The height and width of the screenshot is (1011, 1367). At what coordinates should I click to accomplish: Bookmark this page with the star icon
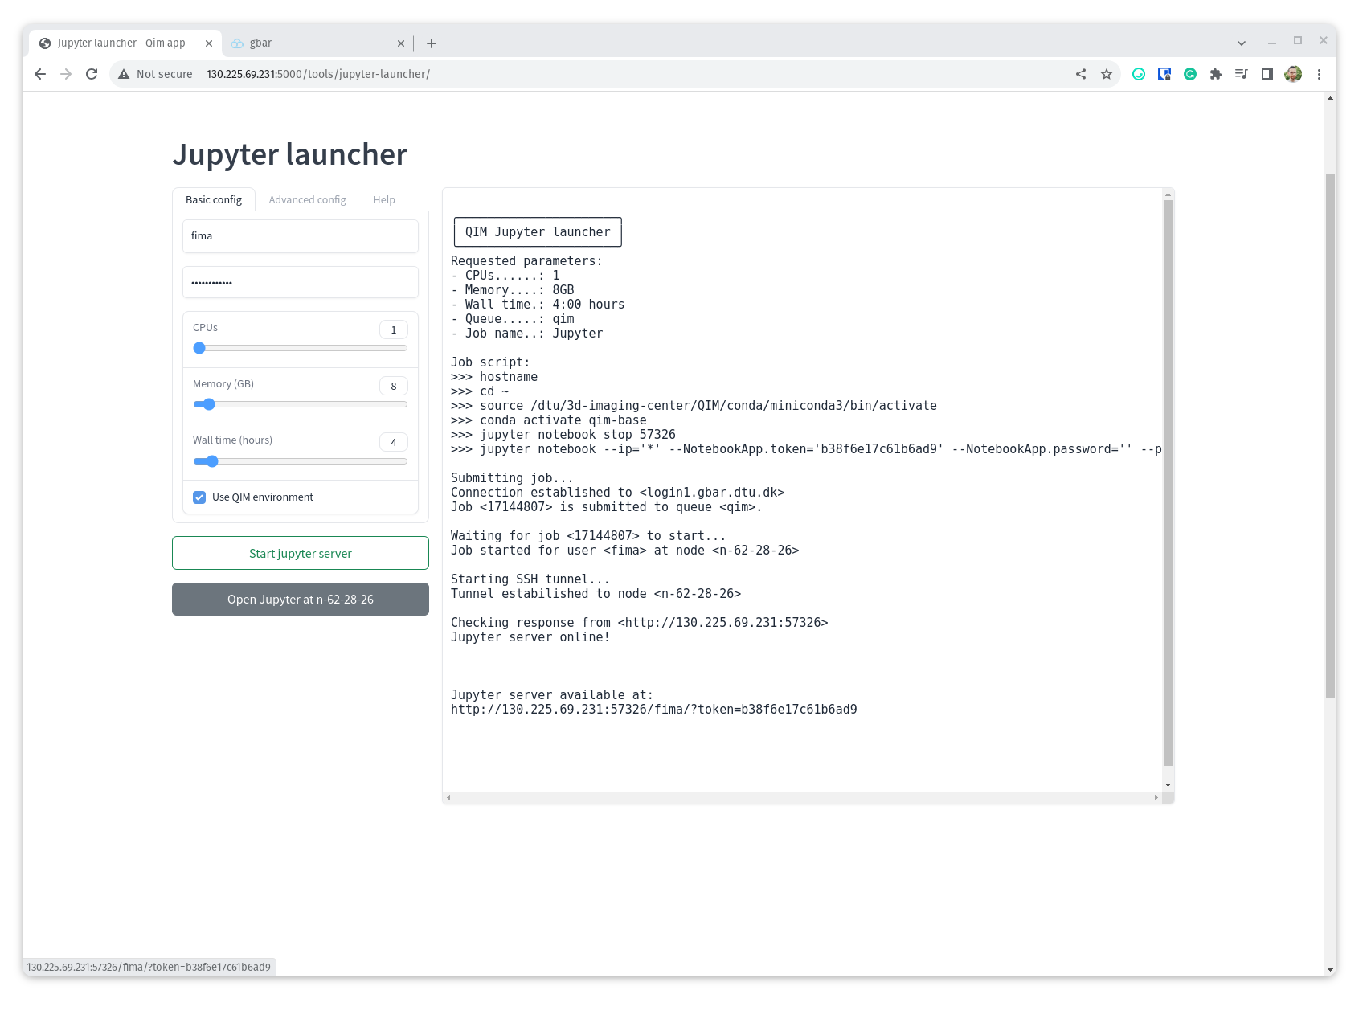point(1107,74)
